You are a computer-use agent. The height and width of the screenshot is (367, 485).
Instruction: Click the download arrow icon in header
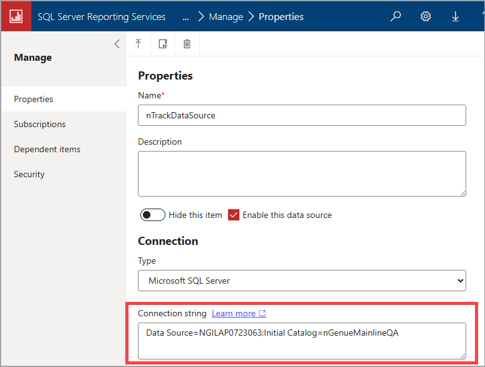[456, 16]
